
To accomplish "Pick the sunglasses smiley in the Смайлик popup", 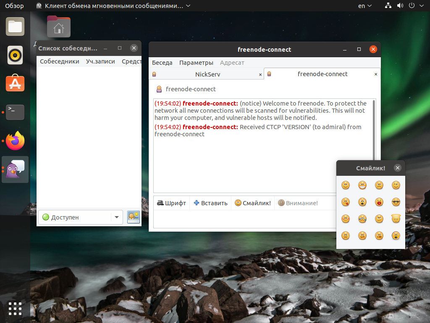I will (x=396, y=202).
